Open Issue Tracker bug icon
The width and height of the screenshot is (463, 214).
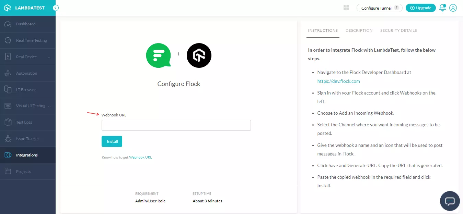pyautogui.click(x=8, y=139)
